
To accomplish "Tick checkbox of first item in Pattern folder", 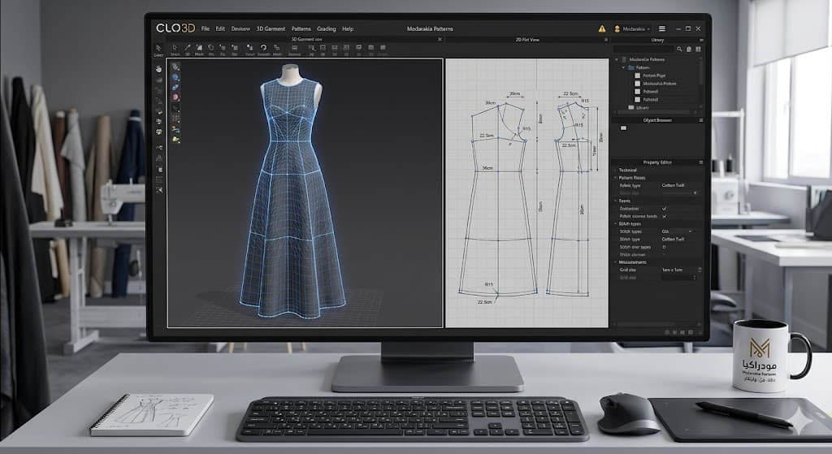I will tap(637, 76).
